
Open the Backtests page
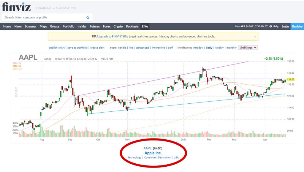tap(132, 26)
